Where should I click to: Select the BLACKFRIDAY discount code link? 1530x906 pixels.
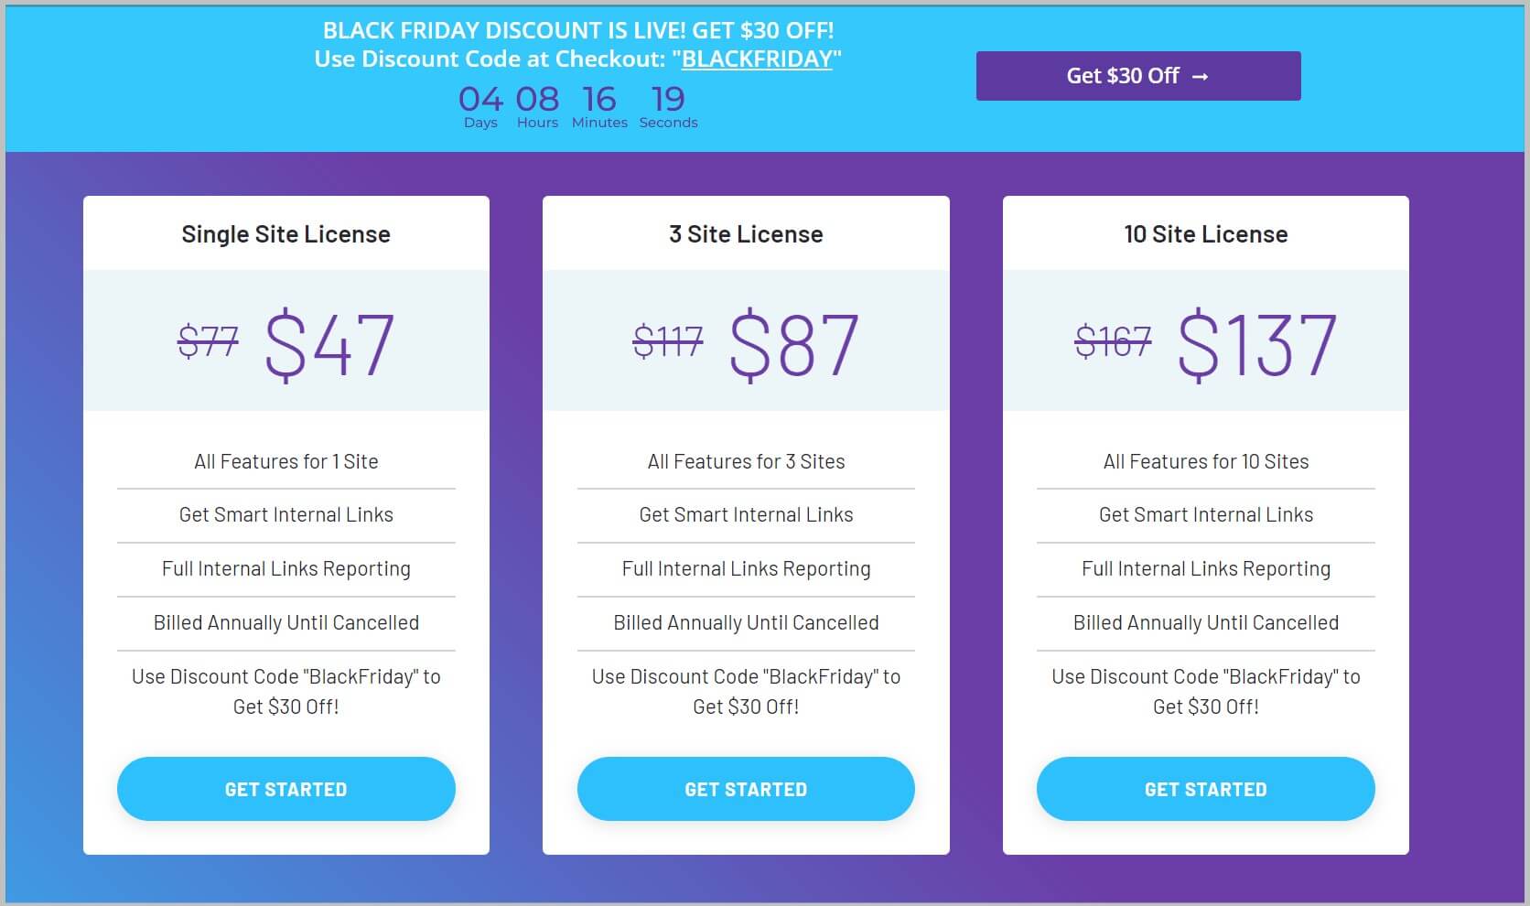pyautogui.click(x=757, y=59)
